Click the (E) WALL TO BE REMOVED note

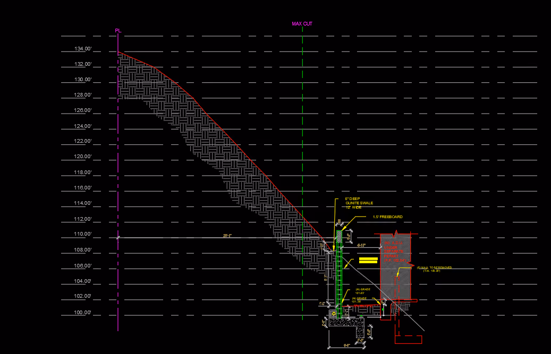434,269
